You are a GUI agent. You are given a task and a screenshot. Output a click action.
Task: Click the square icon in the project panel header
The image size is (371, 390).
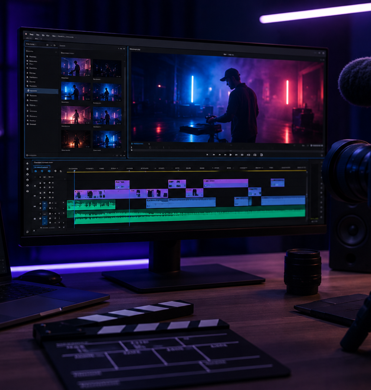pos(47,45)
